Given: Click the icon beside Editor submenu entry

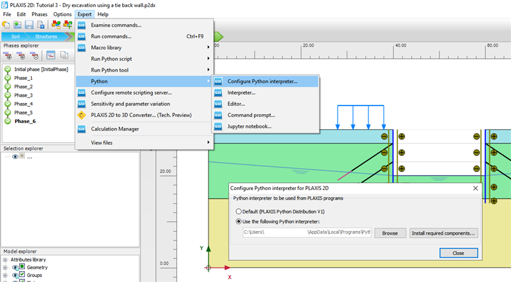Looking at the screenshot, I should click(218, 104).
